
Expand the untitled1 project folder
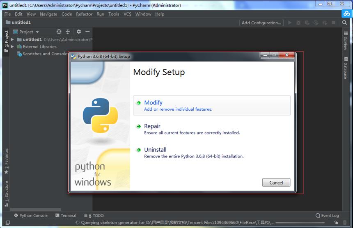click(13, 40)
